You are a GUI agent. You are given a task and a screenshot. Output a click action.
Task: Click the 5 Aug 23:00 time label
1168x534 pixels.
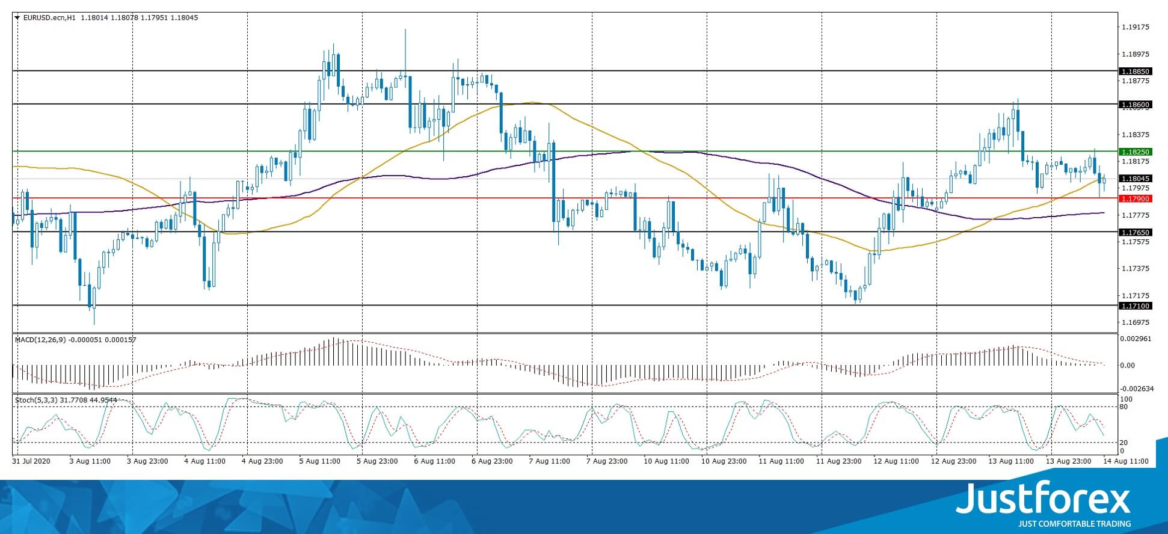(377, 461)
